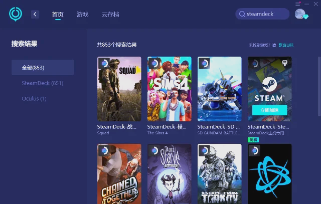This screenshot has height=204, width=321.
Task: Open the Battle.net logo card
Action: pyautogui.click(x=270, y=174)
